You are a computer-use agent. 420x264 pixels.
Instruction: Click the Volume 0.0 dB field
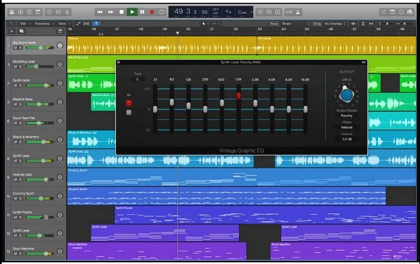tap(346, 139)
